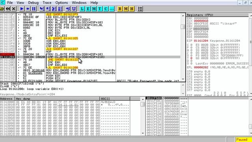This screenshot has height=142, width=252.
Task: Click hex dump pane scroll down arrow
Action: [x=143, y=133]
